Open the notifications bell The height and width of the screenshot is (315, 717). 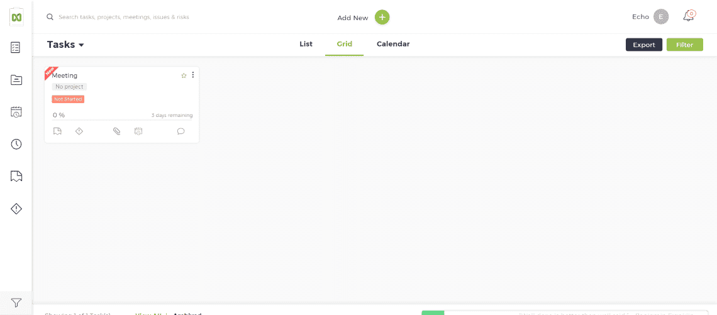tap(688, 16)
